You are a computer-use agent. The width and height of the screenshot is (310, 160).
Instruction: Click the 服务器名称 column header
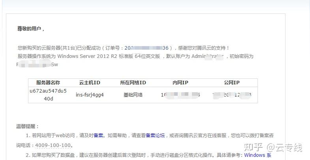[x=48, y=83]
